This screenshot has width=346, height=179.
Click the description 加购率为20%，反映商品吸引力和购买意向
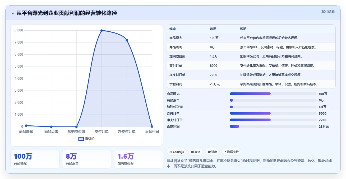(271, 56)
